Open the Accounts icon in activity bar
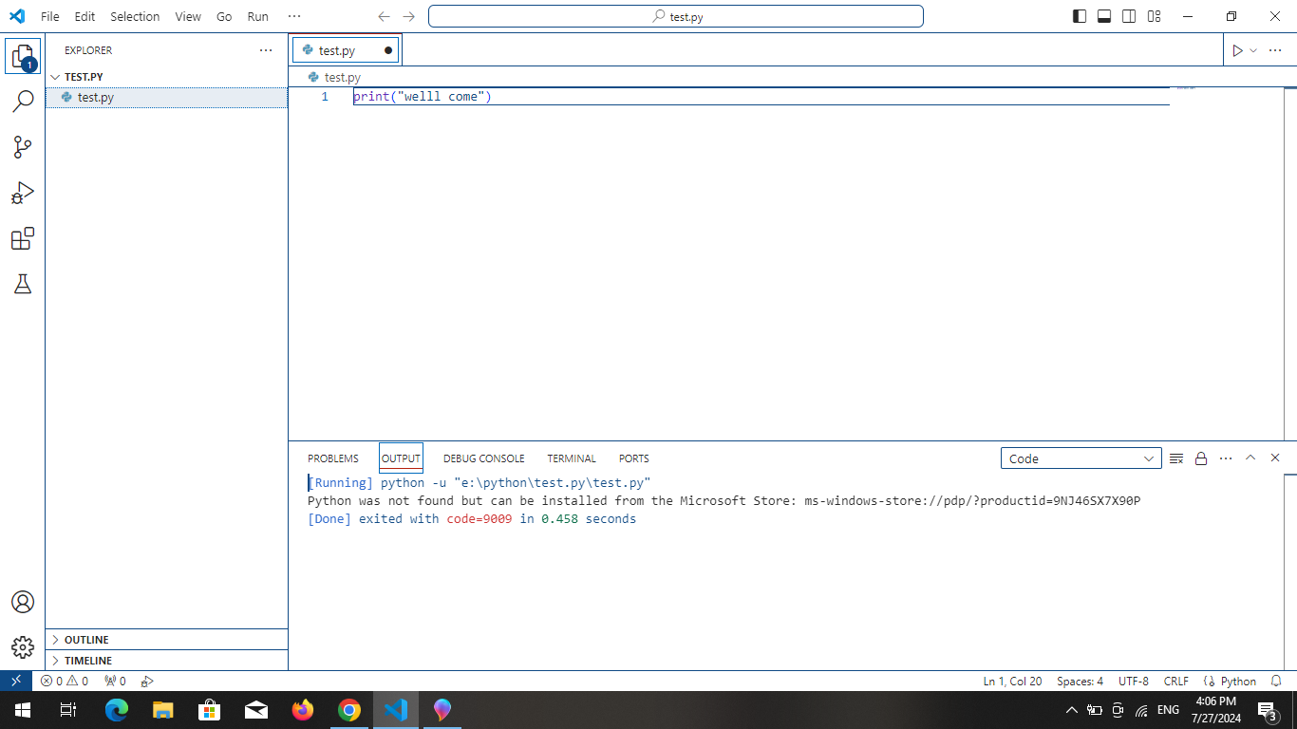This screenshot has width=1297, height=729. pos(23,602)
